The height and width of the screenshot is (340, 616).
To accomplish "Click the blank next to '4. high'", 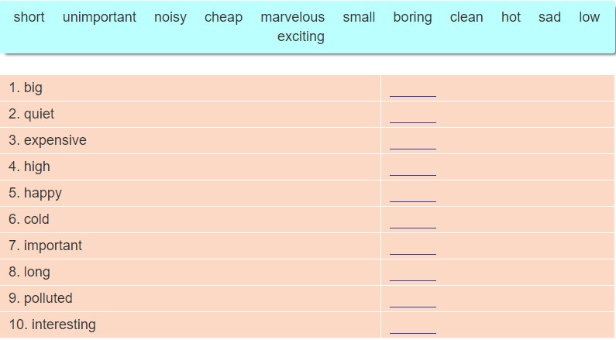I will [413, 170].
